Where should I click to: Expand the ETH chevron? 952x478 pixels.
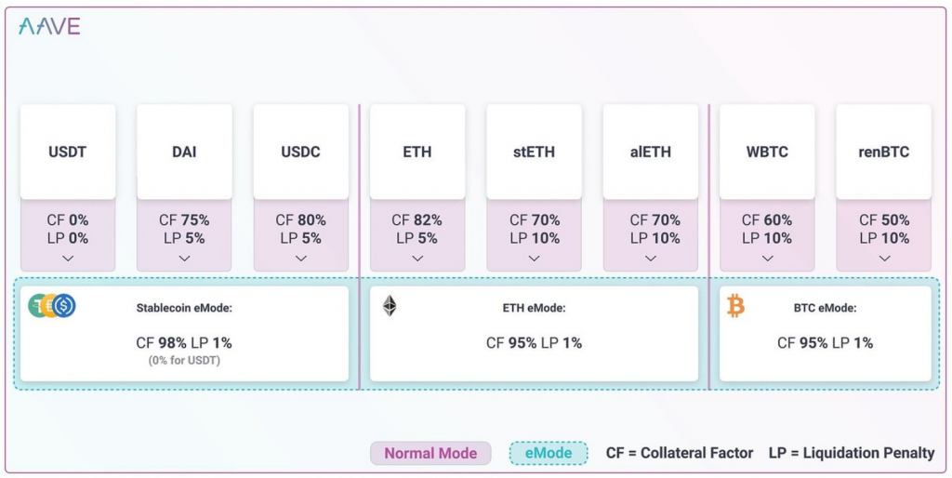[x=417, y=259]
